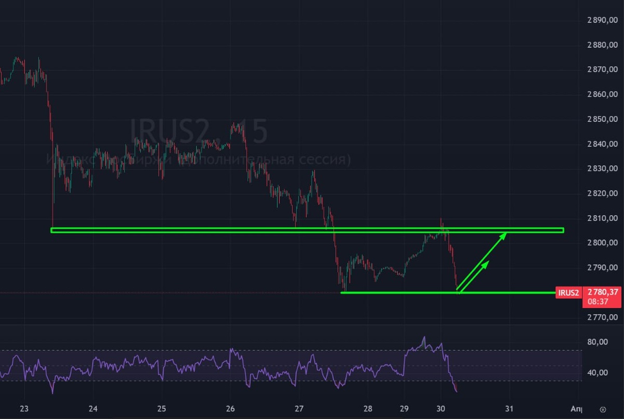Click the 2 880,00 price axis label
Image resolution: width=624 pixels, height=419 pixels.
click(603, 45)
